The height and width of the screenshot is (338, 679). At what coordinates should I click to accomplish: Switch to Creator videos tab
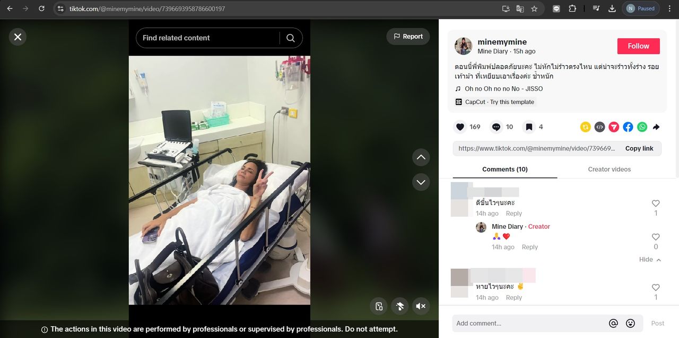610,170
